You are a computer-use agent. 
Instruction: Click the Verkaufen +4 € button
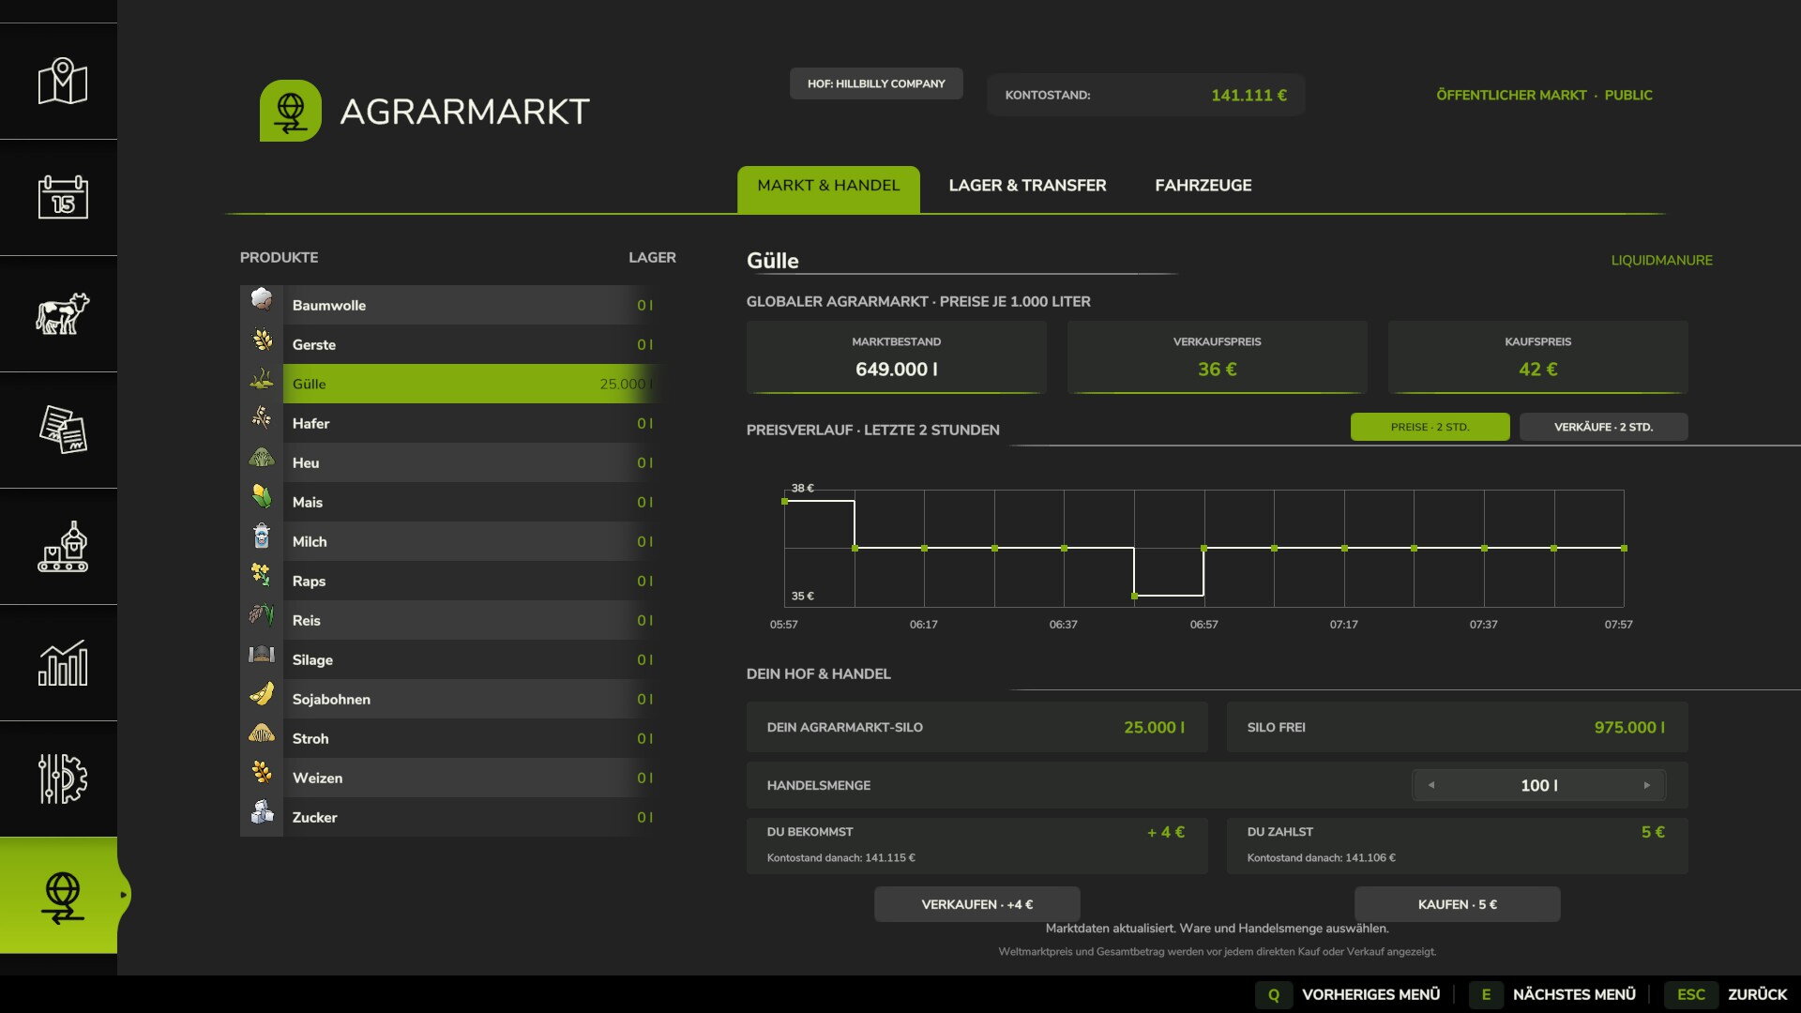[976, 904]
